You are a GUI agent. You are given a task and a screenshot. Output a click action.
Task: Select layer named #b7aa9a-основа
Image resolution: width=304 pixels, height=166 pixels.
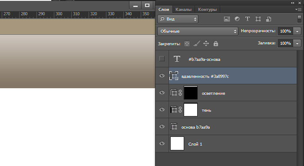click(x=205, y=60)
